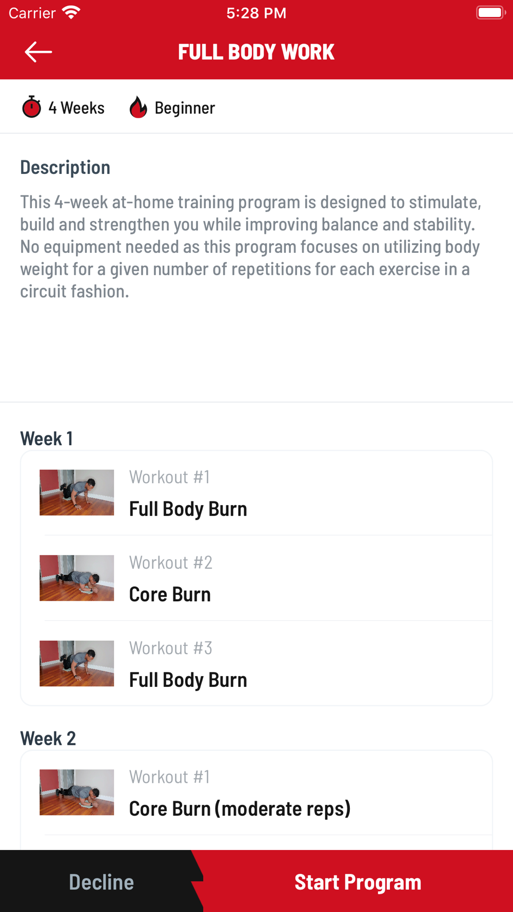Open Week 2 Workout #1 thumbnail
513x912 pixels.
(x=77, y=792)
